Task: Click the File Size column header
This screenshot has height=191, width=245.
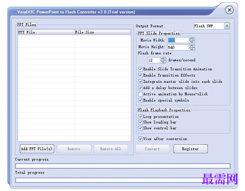Action: point(103,32)
